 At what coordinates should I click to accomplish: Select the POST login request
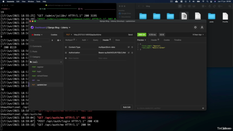point(46,71)
